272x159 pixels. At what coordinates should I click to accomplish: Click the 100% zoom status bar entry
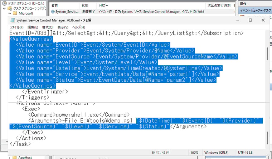194,153
